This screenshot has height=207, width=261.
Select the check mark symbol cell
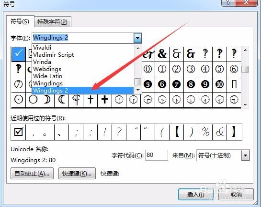click(x=19, y=54)
